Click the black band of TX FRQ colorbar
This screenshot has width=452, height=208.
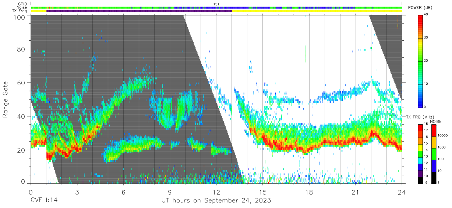tap(420, 181)
